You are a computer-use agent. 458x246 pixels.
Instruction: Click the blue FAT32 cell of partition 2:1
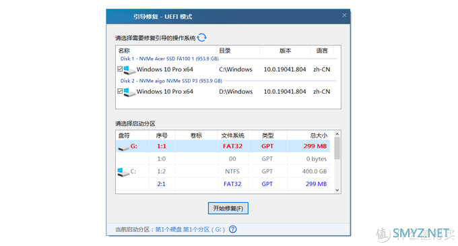click(232, 184)
